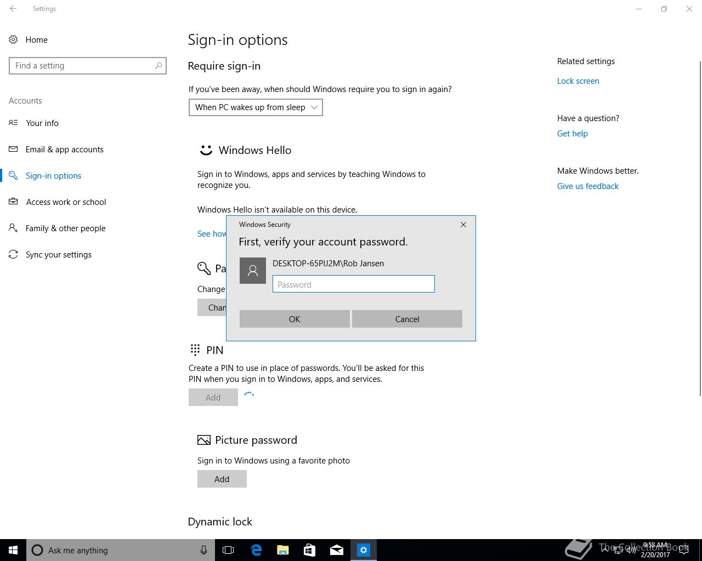Click the Dynamic lock heading

(220, 522)
